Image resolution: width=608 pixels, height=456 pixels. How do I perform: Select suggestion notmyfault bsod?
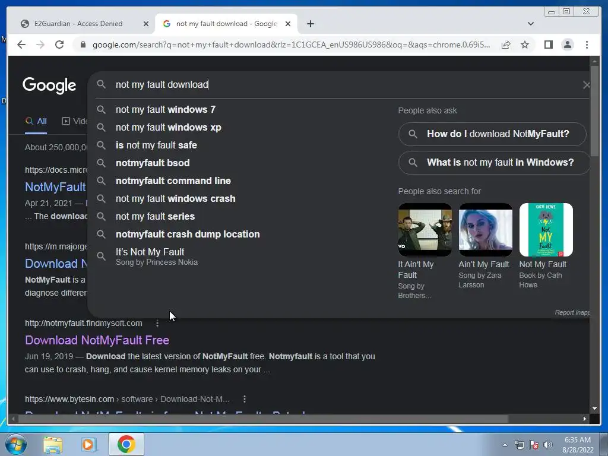coord(153,163)
